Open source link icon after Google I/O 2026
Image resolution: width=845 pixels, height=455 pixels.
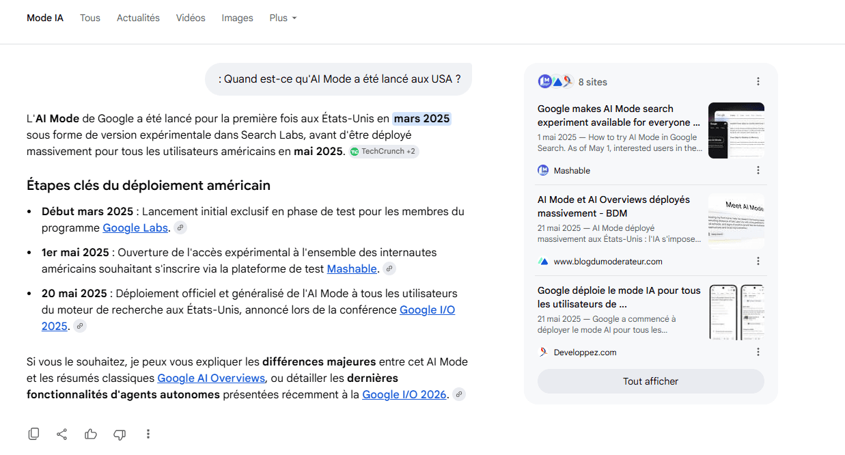pyautogui.click(x=459, y=394)
